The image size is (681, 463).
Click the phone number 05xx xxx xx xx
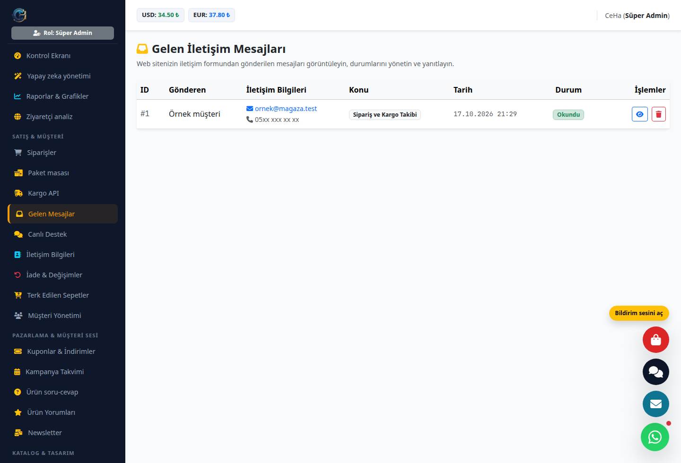[277, 120]
